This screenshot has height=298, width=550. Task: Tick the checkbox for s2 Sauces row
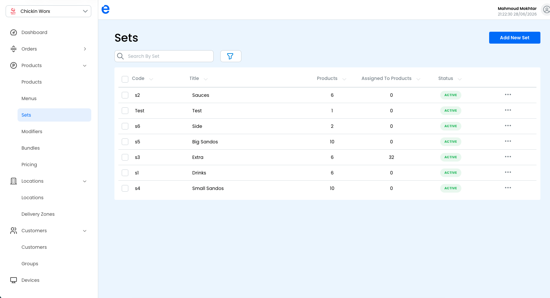point(125,95)
